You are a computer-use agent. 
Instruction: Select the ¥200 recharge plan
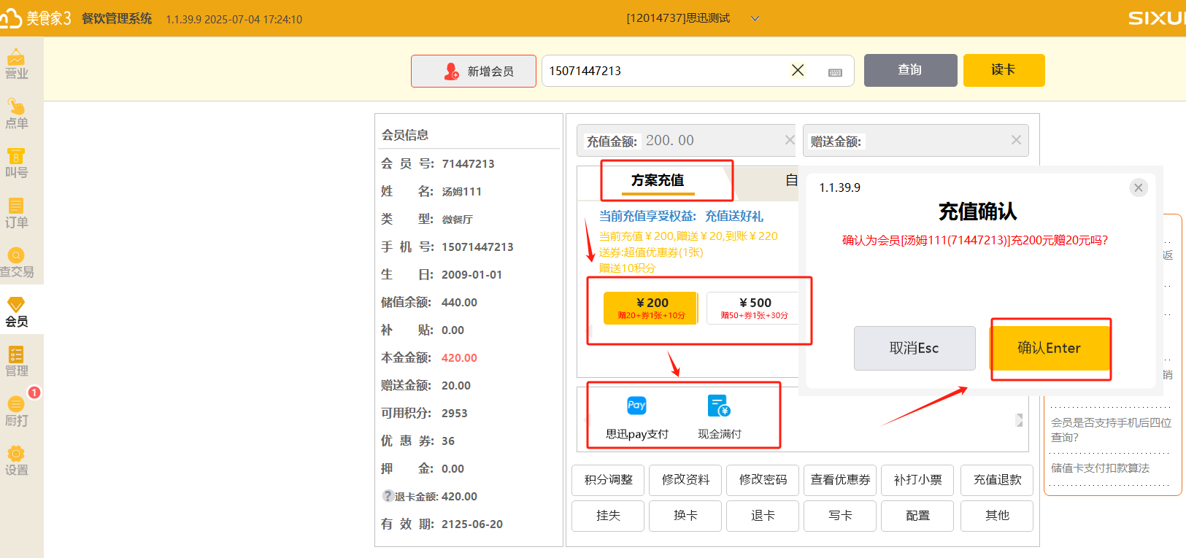[x=651, y=308]
